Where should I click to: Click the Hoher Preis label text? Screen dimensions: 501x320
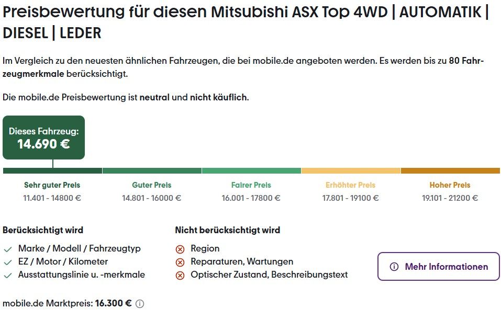[x=450, y=185]
